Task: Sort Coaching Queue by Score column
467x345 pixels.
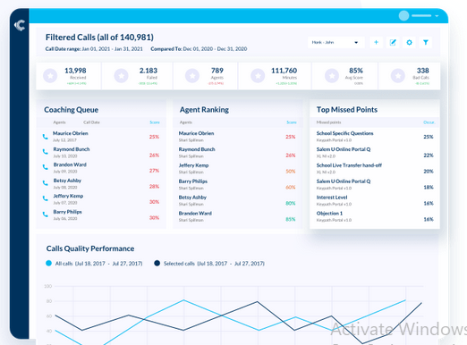Action: coord(155,122)
